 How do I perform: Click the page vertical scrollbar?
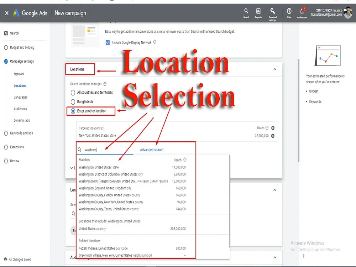coord(298,110)
